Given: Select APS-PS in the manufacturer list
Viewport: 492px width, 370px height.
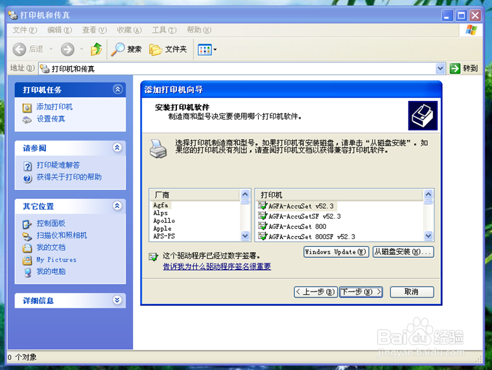Looking at the screenshot, I should [164, 236].
